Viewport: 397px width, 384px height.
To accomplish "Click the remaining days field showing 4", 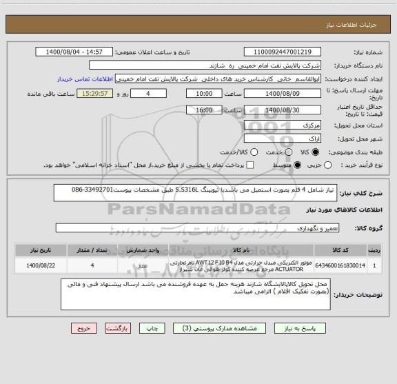I will click(148, 94).
